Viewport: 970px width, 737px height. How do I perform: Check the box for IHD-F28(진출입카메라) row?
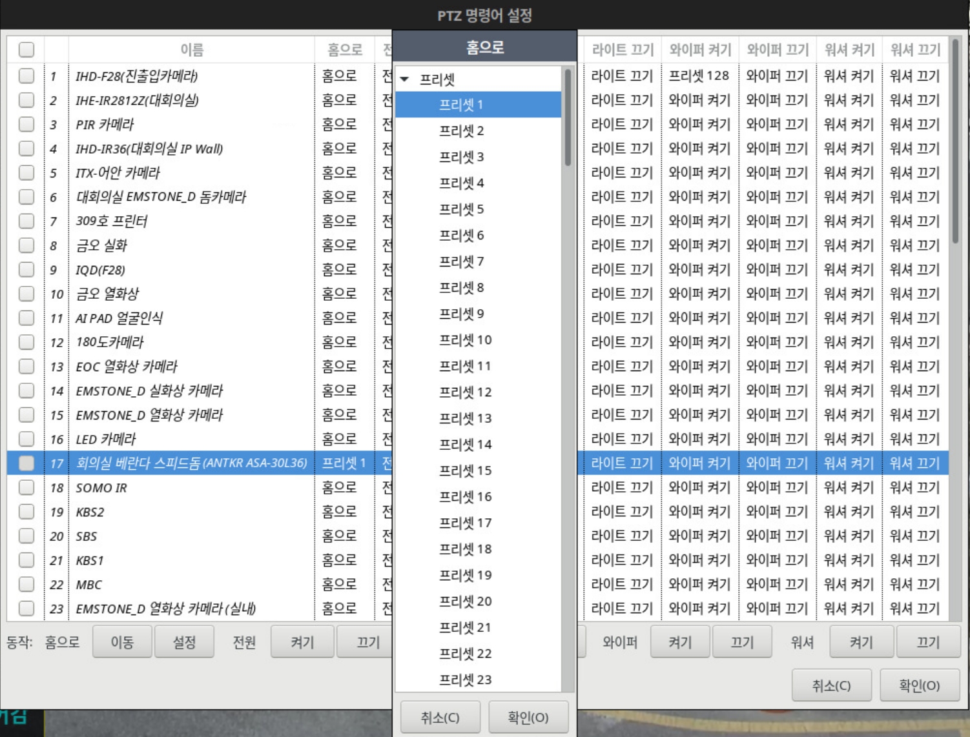[x=26, y=76]
